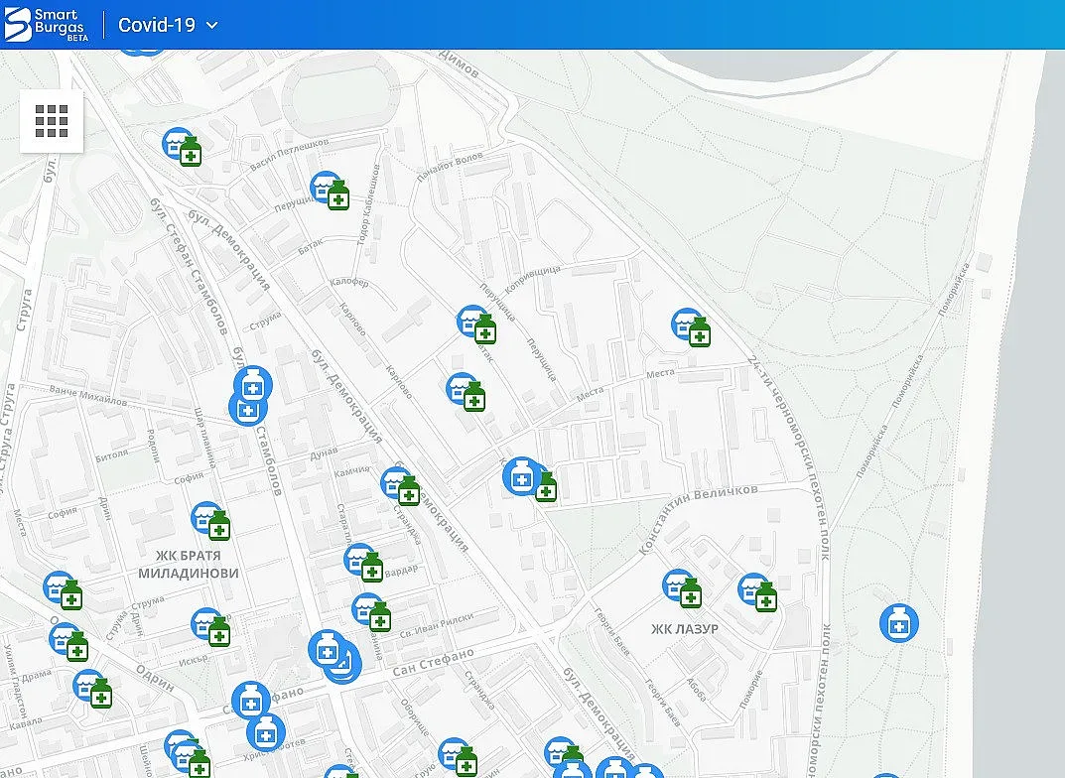
Task: Click the blue pharmacy marker west of Константин Величков
Action: 521,476
